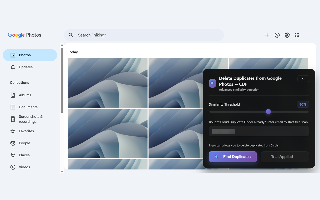Click the Favorites star icon
This screenshot has height=200, width=320.
coord(13,131)
